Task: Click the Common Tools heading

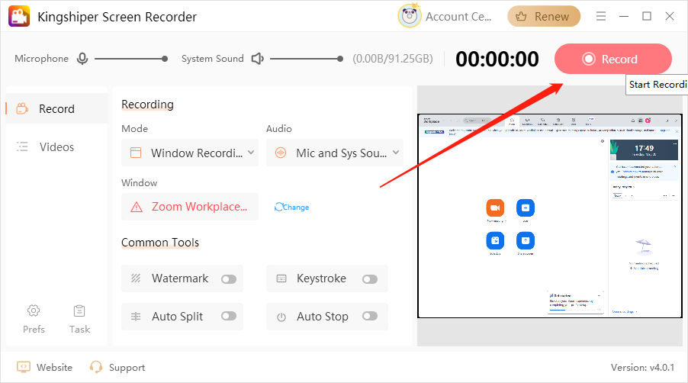Action: click(160, 242)
